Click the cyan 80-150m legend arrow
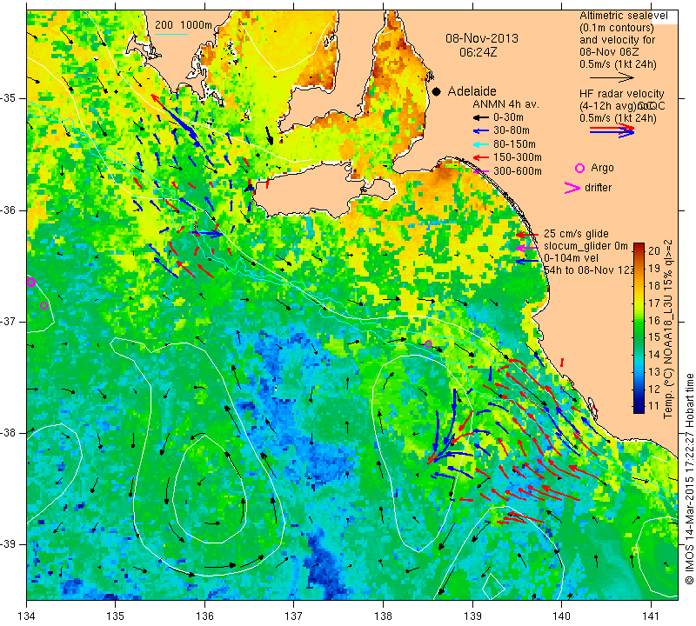The width and height of the screenshot is (696, 626). [481, 144]
